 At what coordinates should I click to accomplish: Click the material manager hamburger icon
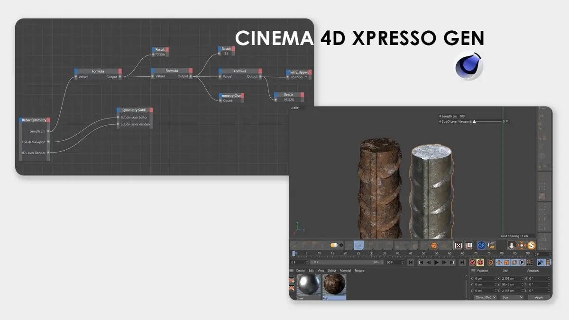(x=291, y=271)
